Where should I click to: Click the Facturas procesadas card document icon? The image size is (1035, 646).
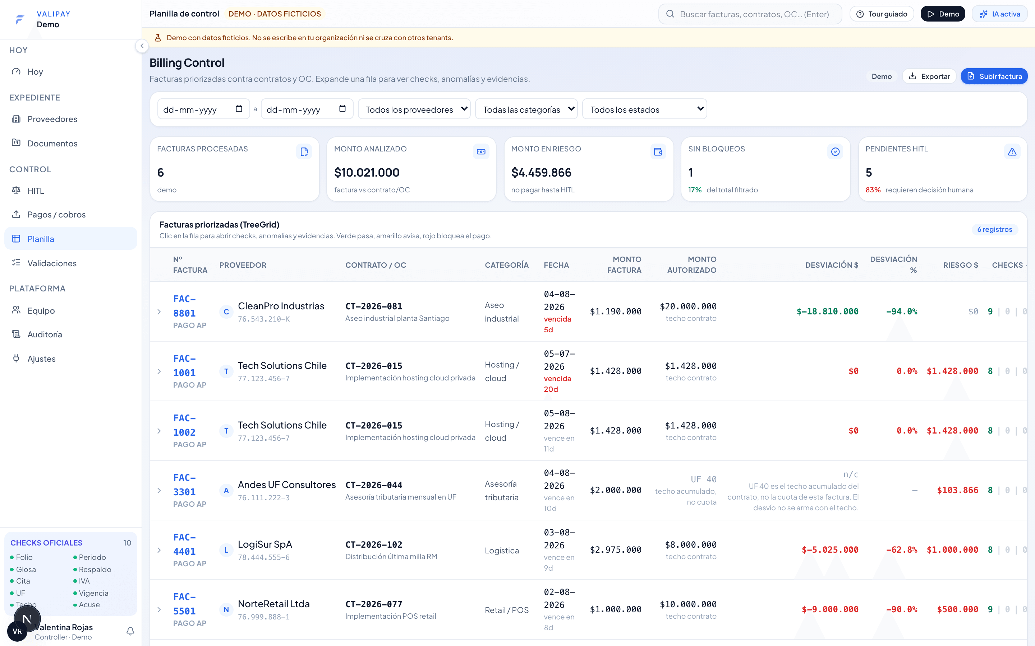click(304, 152)
